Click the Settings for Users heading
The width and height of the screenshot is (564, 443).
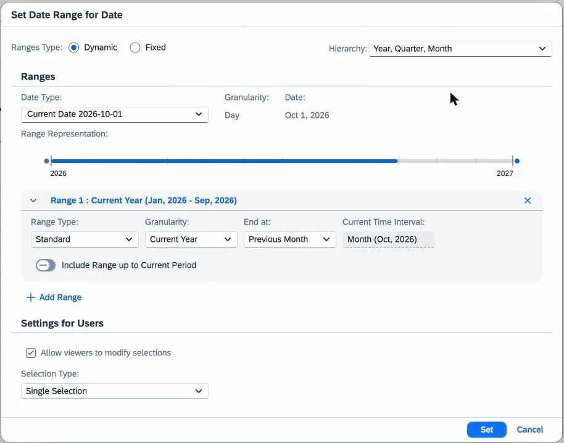pyautogui.click(x=62, y=324)
